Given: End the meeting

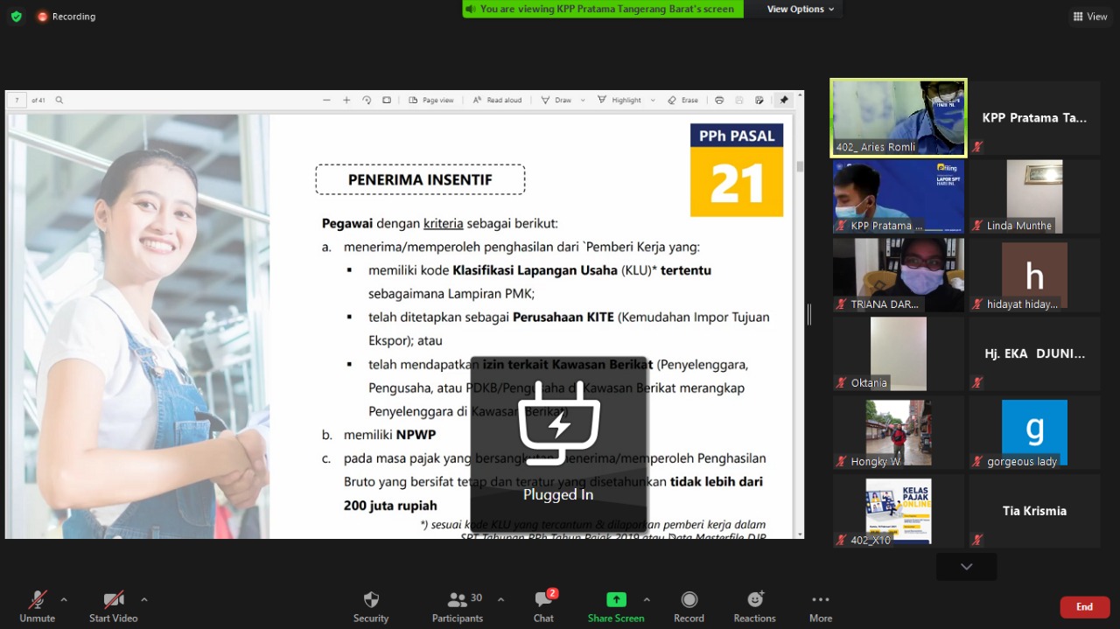Looking at the screenshot, I should point(1084,607).
